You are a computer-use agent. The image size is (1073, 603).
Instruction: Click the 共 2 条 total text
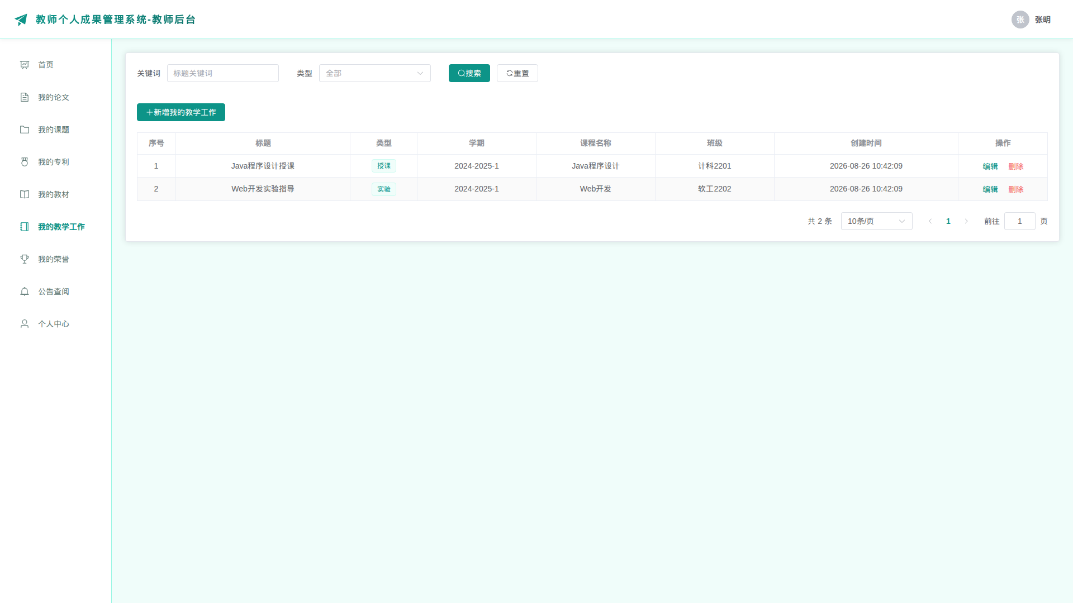coord(820,221)
